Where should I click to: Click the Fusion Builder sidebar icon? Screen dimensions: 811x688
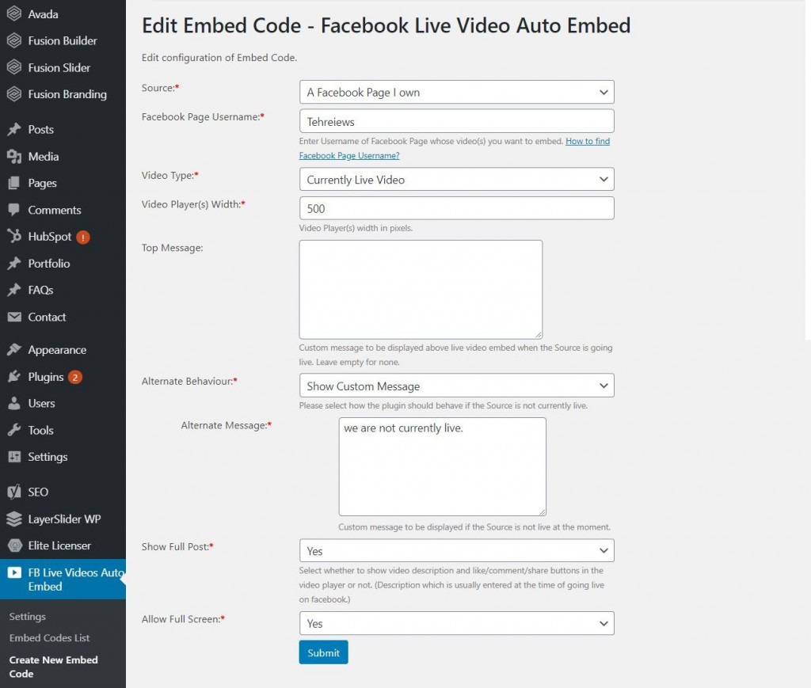coord(14,40)
